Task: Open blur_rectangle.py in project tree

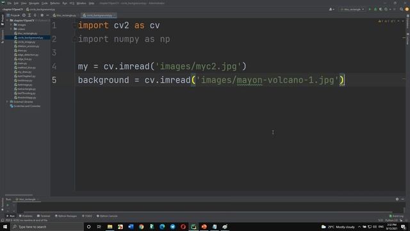Action: (x=26, y=33)
